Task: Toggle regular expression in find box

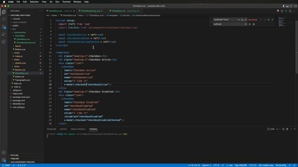Action: 245,19
